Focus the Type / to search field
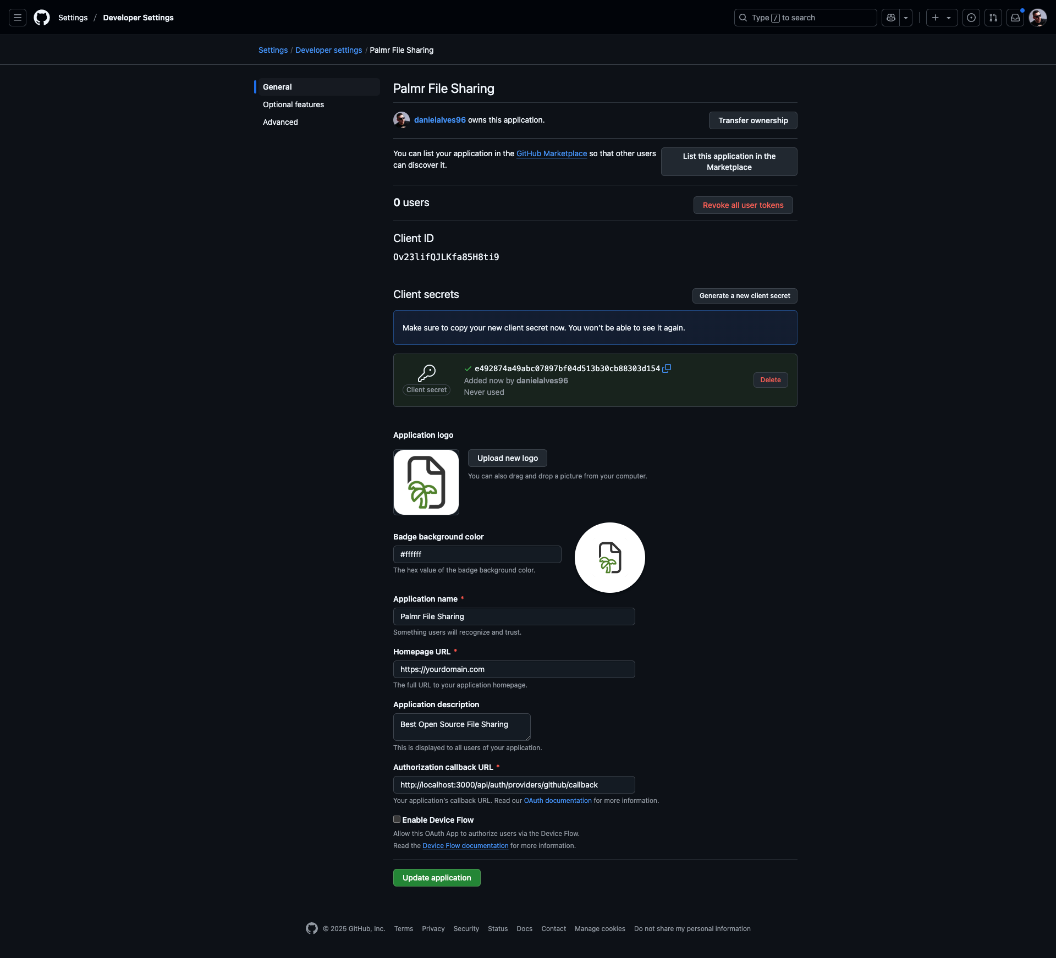This screenshot has width=1056, height=958. (x=805, y=18)
